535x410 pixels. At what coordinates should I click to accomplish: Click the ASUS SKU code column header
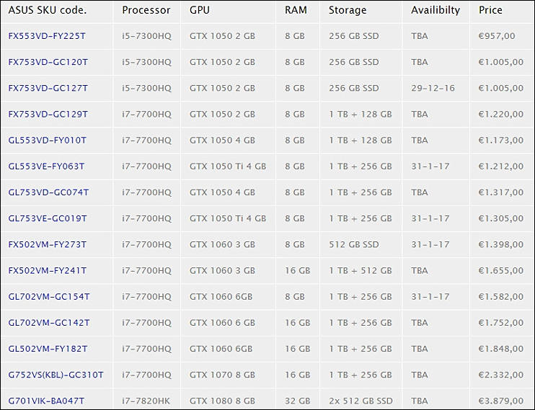(x=48, y=10)
